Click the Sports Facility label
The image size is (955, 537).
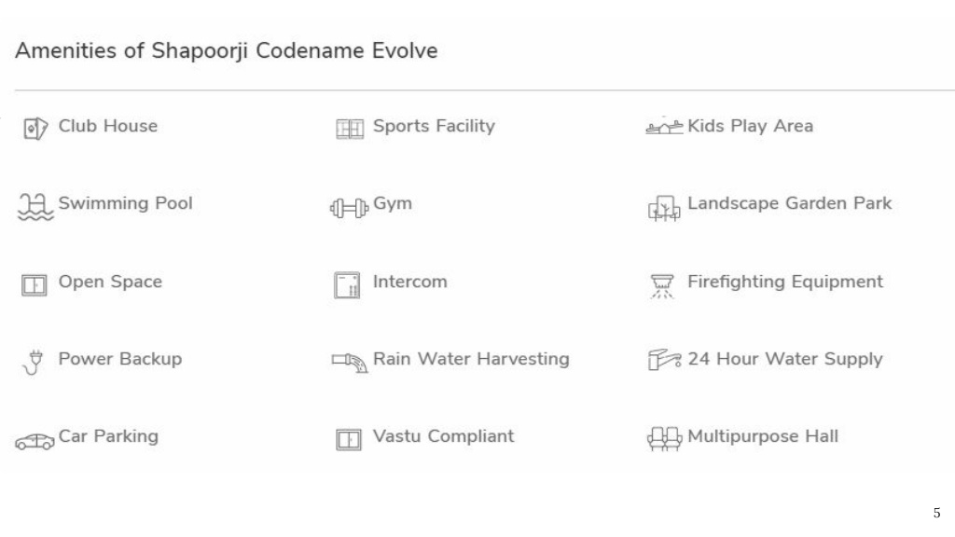(x=434, y=126)
